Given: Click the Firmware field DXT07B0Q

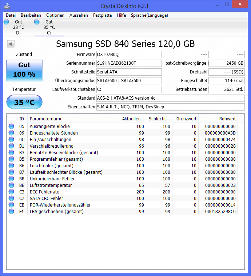Looking at the screenshot, I should click(129, 55).
